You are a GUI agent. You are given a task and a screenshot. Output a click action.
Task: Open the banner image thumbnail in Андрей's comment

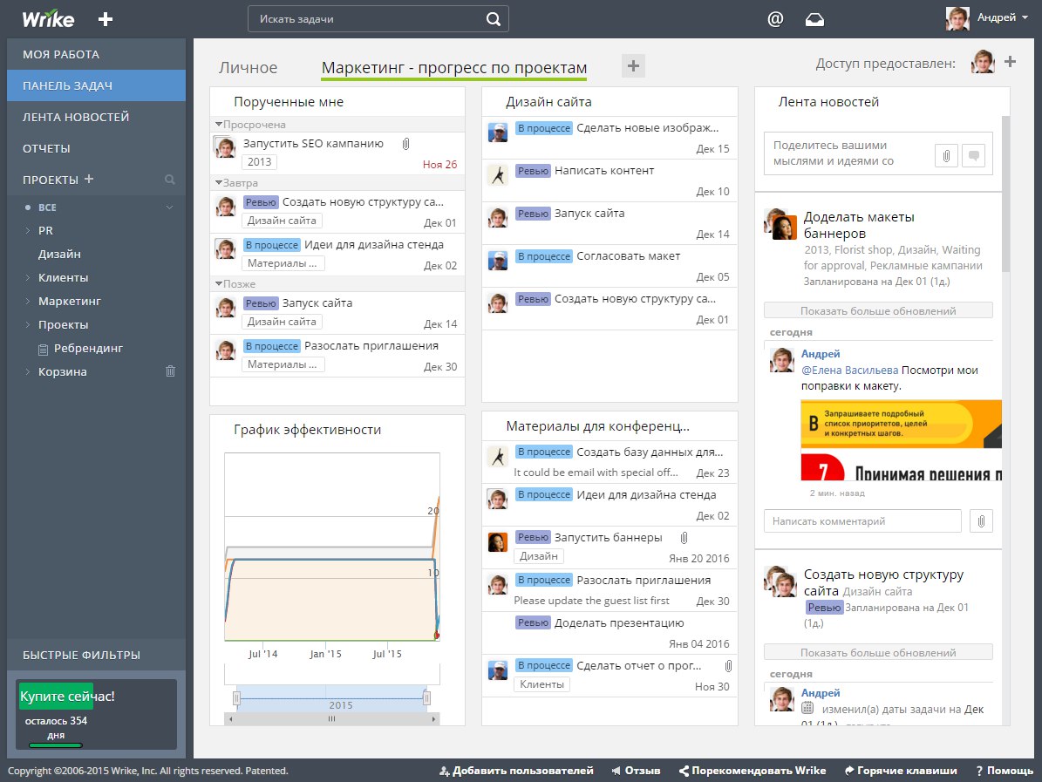[901, 440]
